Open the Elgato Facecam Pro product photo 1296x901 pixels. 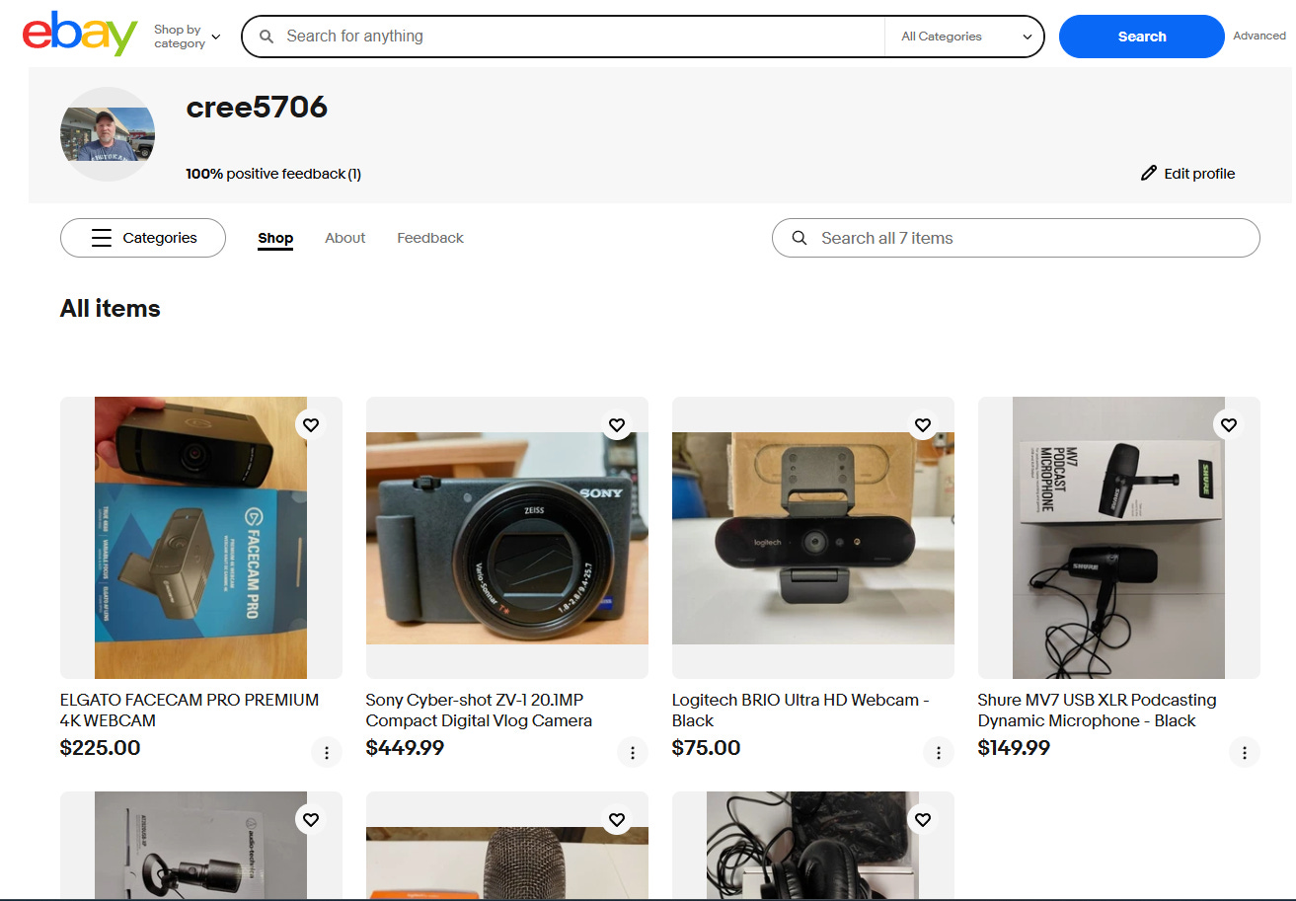point(201,538)
